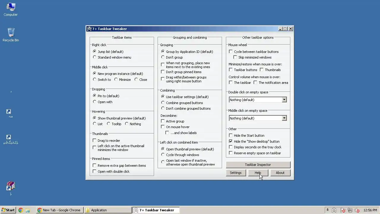Click the About button
The image size is (380, 214).
click(x=280, y=173)
